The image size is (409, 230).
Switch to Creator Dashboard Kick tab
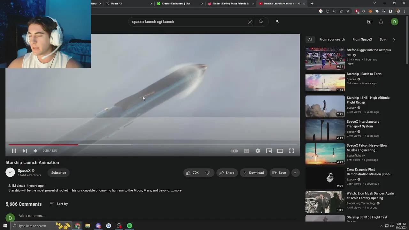(x=180, y=4)
